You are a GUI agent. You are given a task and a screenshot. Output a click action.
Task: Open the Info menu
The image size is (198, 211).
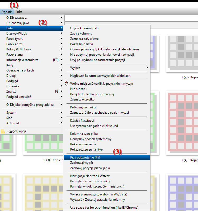click(19, 12)
